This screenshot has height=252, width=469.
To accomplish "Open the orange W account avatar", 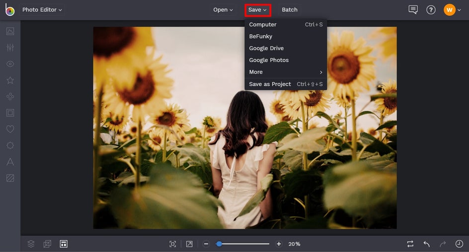I will pyautogui.click(x=449, y=10).
